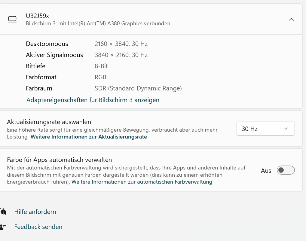Click the Desktopmodus value 2160 × 3840
This screenshot has height=241, width=306.
click(x=121, y=44)
